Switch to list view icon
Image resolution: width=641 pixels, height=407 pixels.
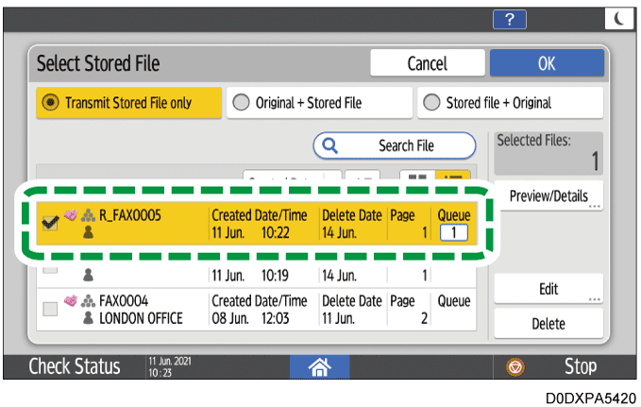pos(456,179)
